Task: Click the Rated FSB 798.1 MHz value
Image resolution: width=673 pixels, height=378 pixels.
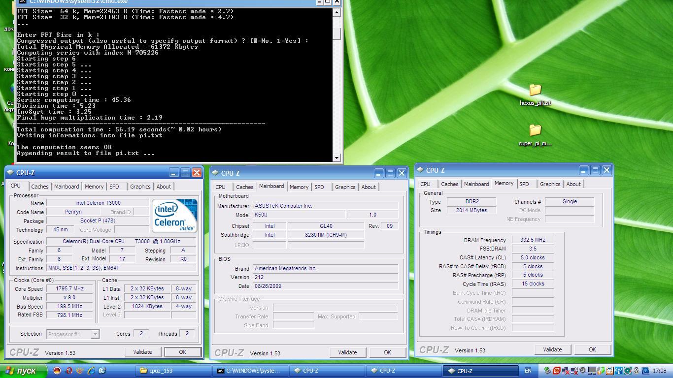Action: pyautogui.click(x=69, y=315)
